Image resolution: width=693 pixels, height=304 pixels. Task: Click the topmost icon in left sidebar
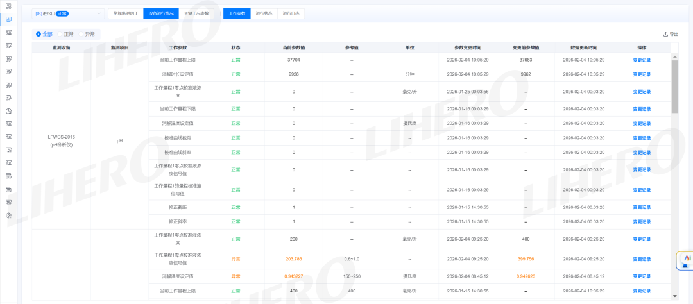(8, 6)
